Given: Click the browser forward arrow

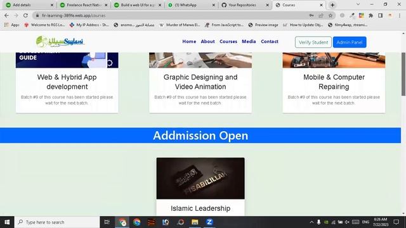Looking at the screenshot, I should click(16, 15).
